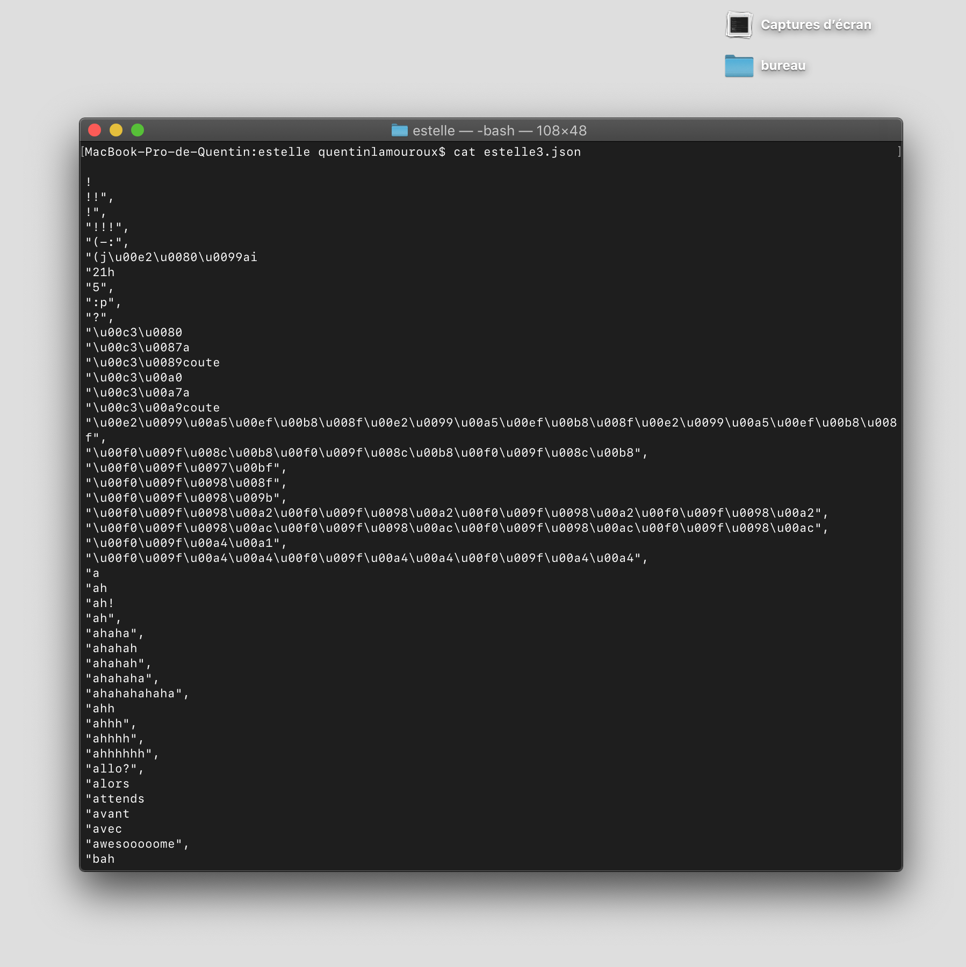Image resolution: width=966 pixels, height=967 pixels.
Task: Click the line '":p",'
Action: (x=104, y=302)
